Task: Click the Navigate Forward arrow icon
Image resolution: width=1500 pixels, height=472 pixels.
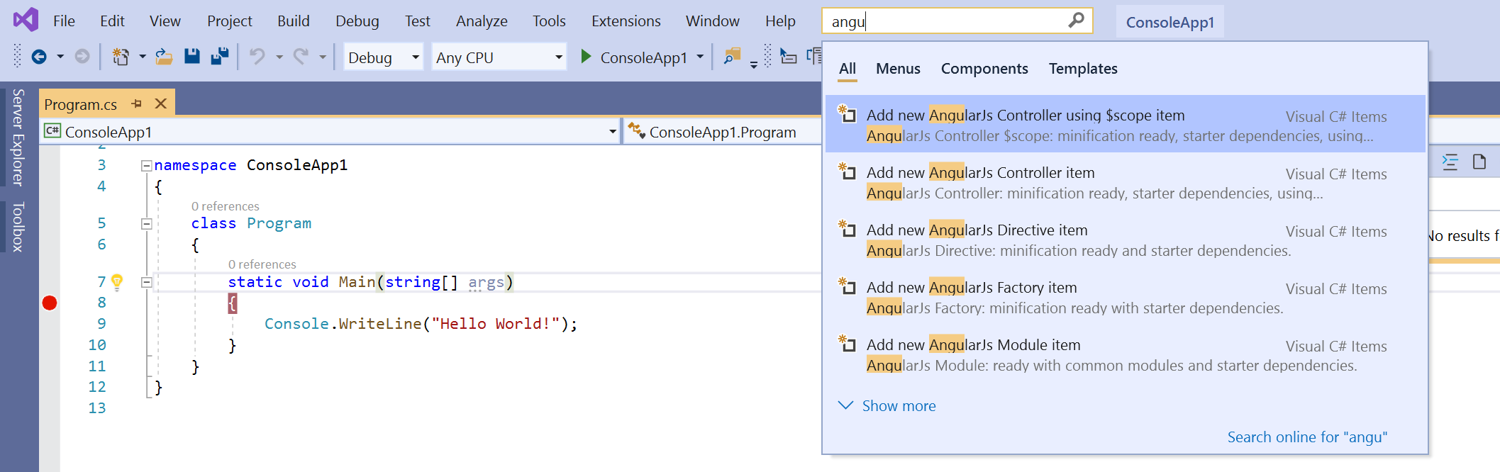Action: click(x=82, y=57)
